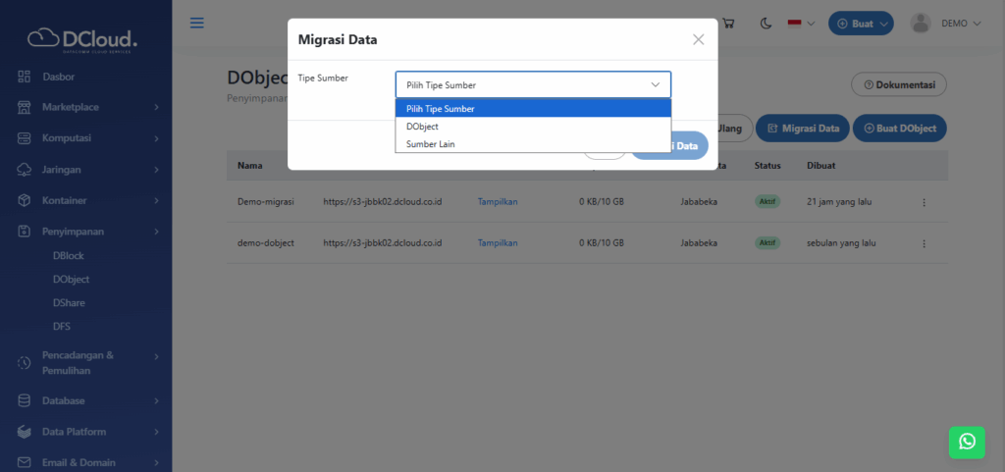Open the language flag selector
1005x472 pixels.
(802, 23)
